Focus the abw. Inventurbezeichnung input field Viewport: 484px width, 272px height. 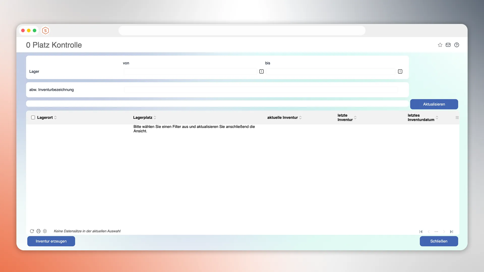click(261, 90)
